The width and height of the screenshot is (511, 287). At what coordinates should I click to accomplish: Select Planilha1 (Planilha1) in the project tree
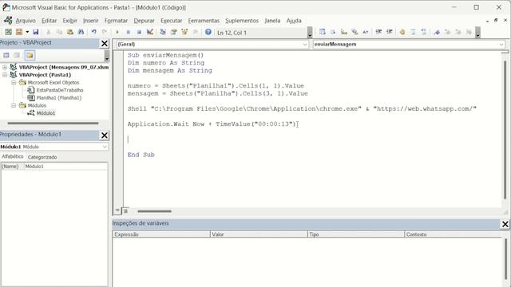coord(58,97)
